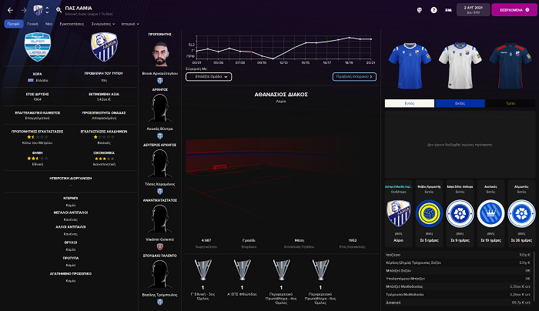Open the Σε 9 ημέρες fixture badge
The height and width of the screenshot is (311, 539).
click(x=460, y=213)
